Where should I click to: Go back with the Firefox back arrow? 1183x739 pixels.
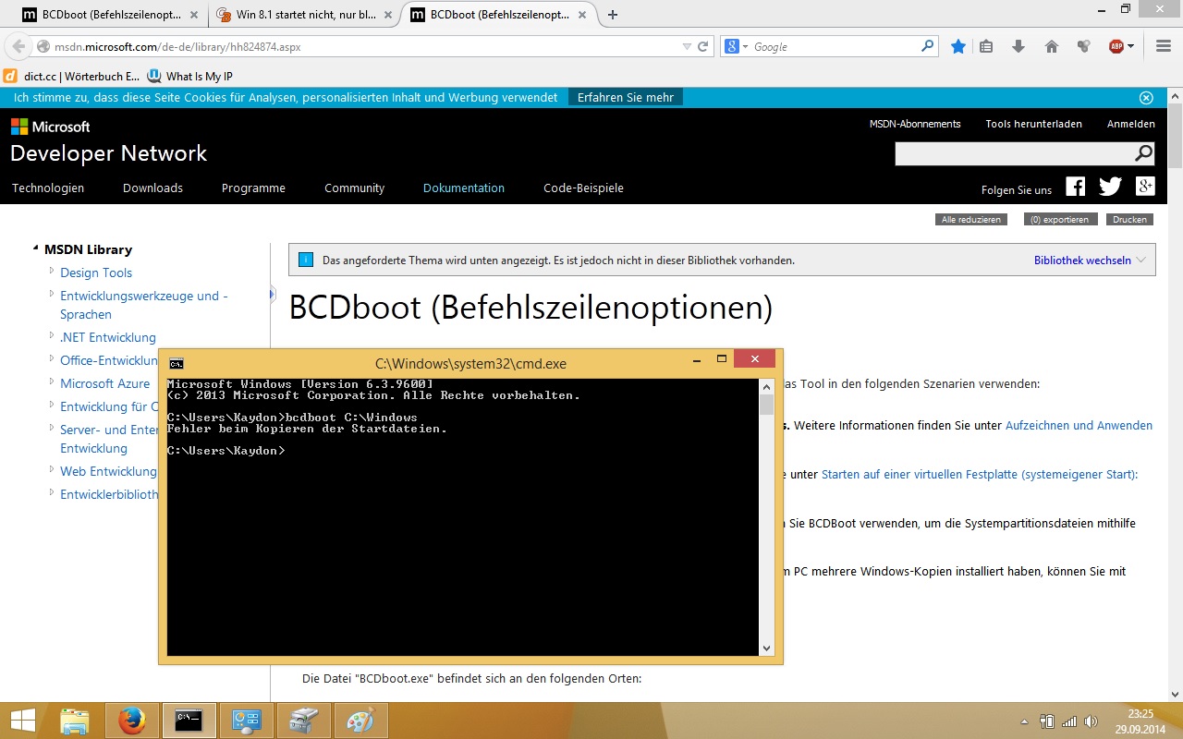(x=18, y=47)
